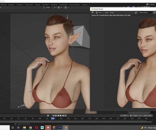
Task: Open Opera browser from the taskbar
Action: click(36, 128)
